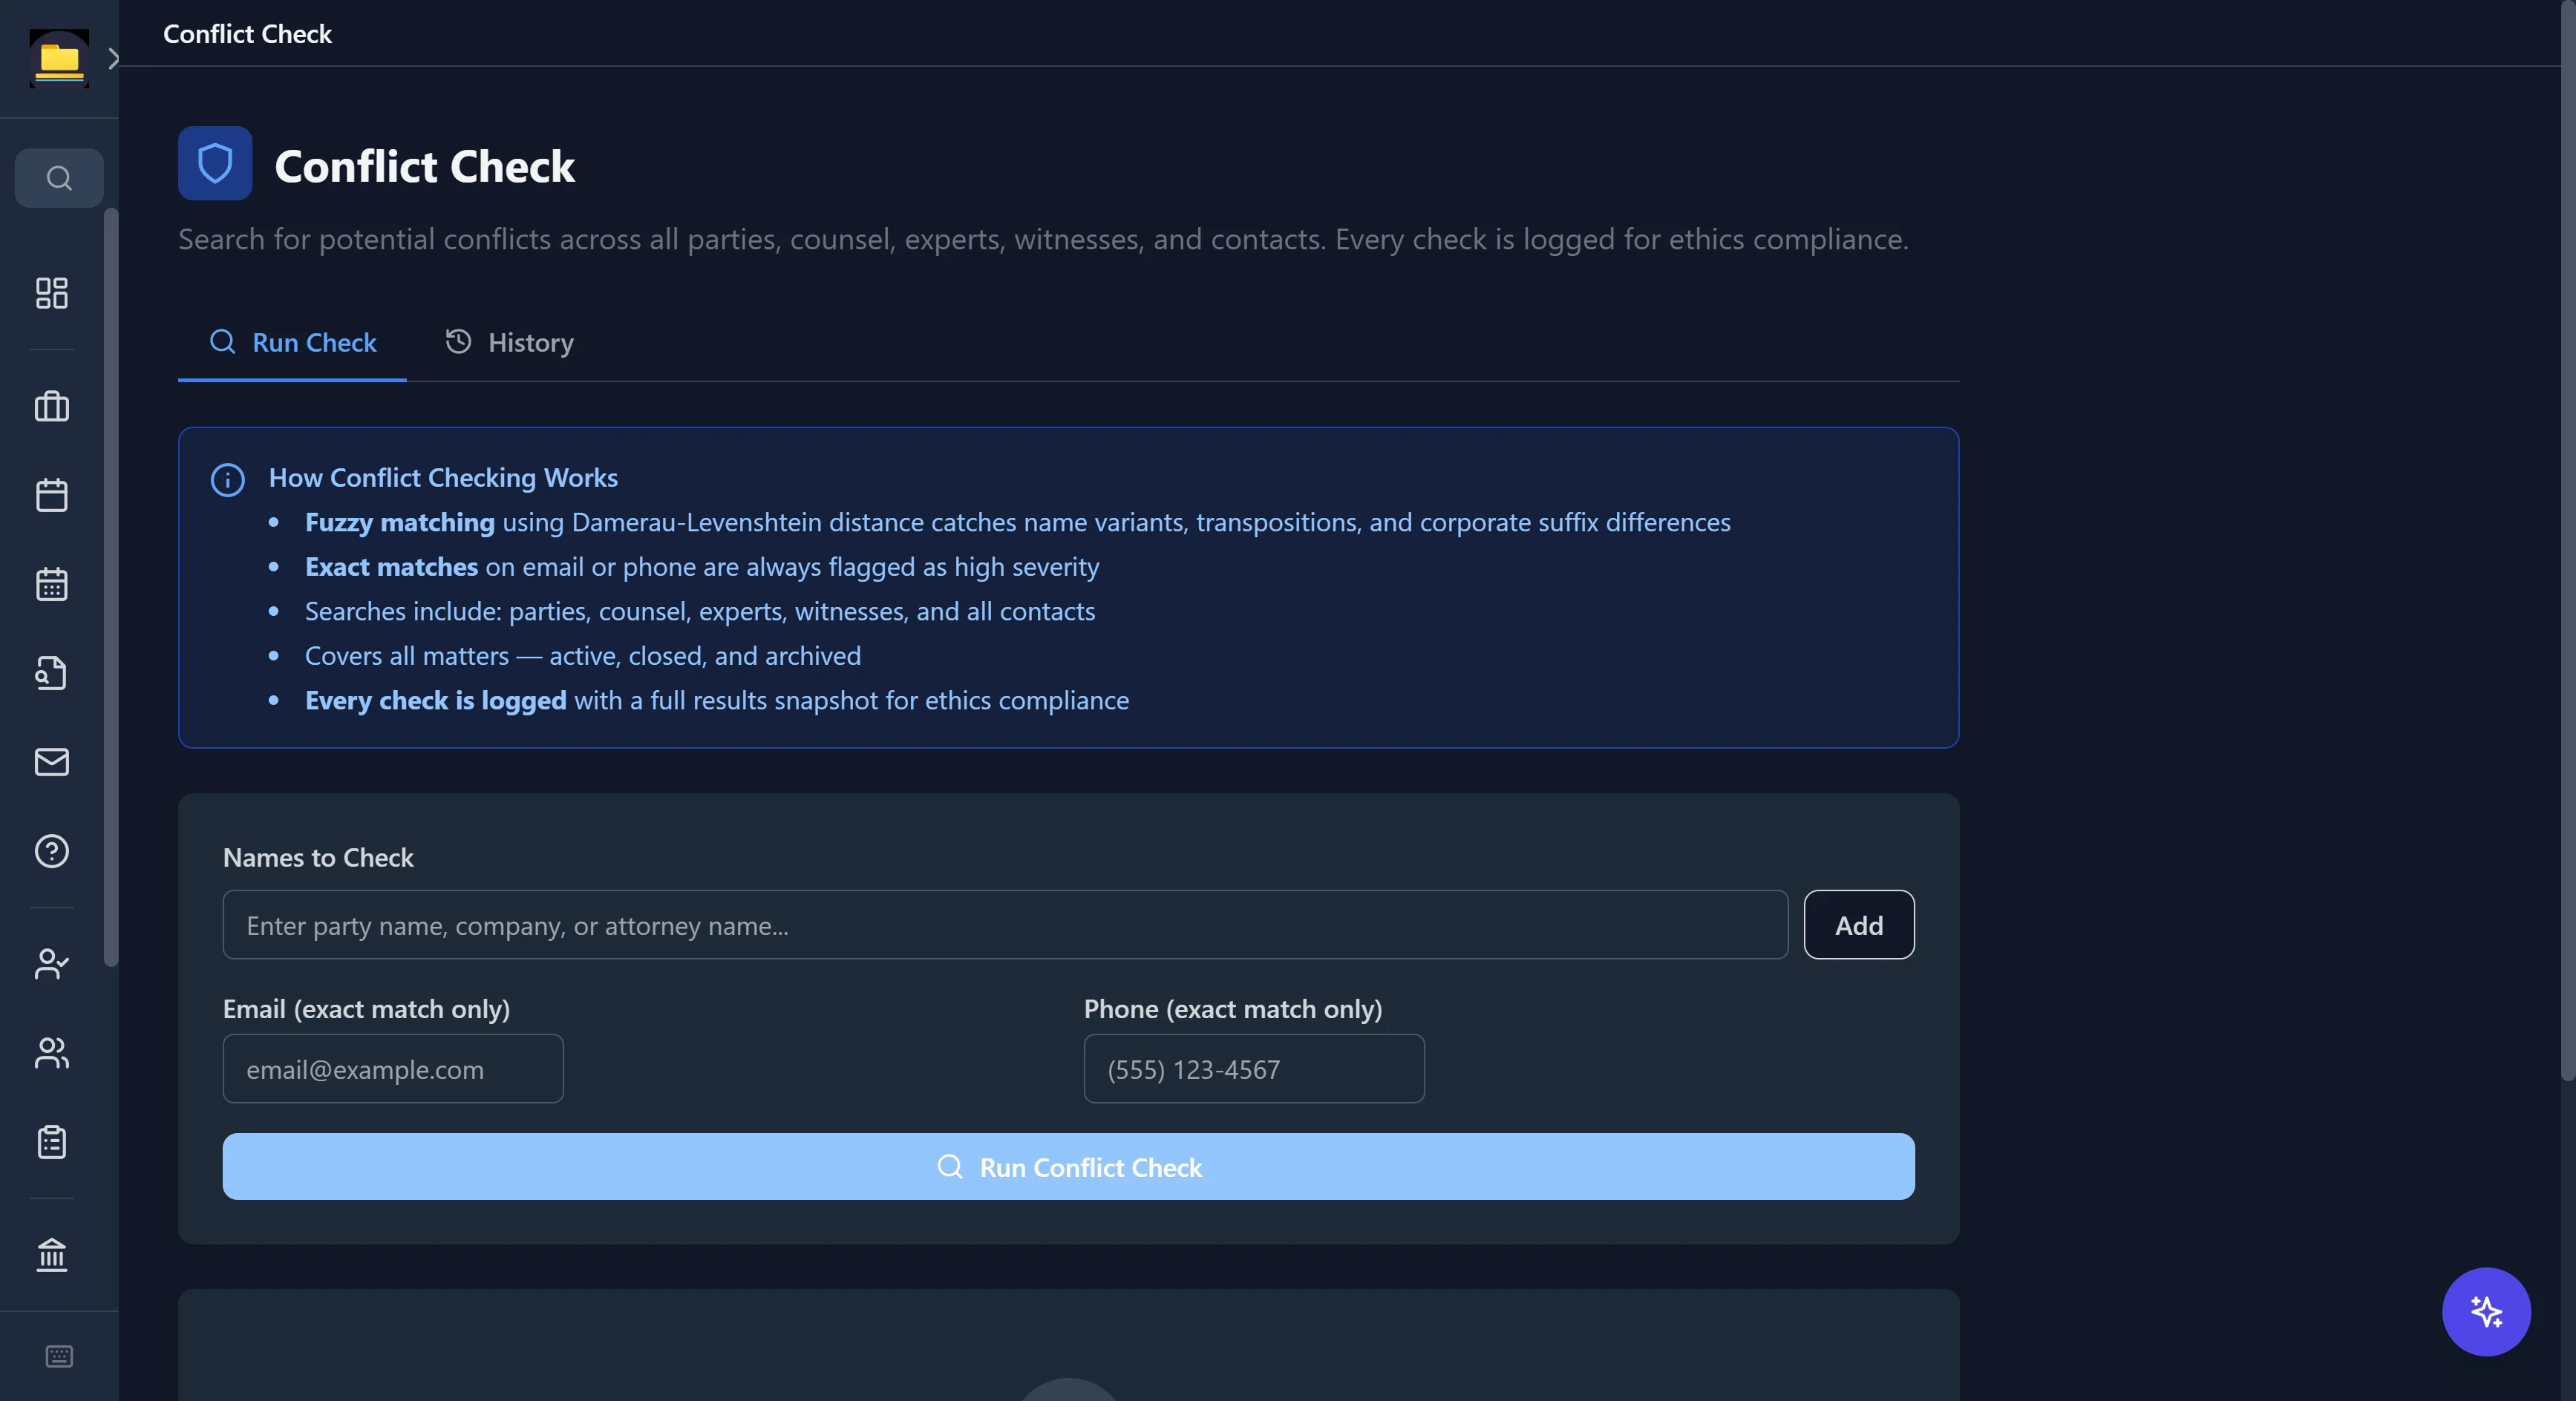Click the Names to Check input field
The height and width of the screenshot is (1401, 2576).
point(1005,925)
